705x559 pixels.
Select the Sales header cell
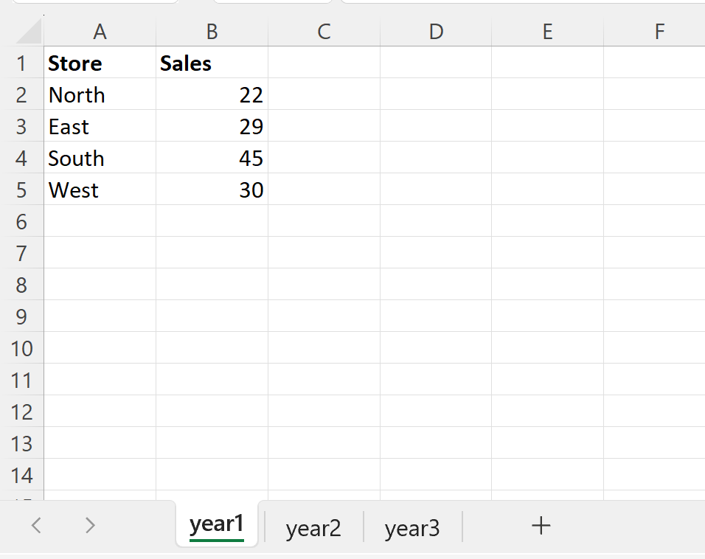(212, 63)
